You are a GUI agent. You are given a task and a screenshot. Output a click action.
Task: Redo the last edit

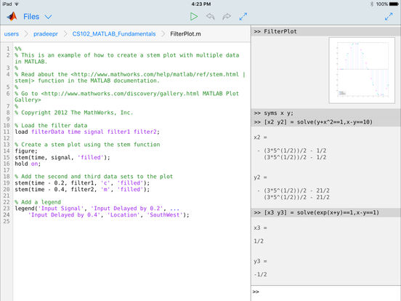(227, 17)
